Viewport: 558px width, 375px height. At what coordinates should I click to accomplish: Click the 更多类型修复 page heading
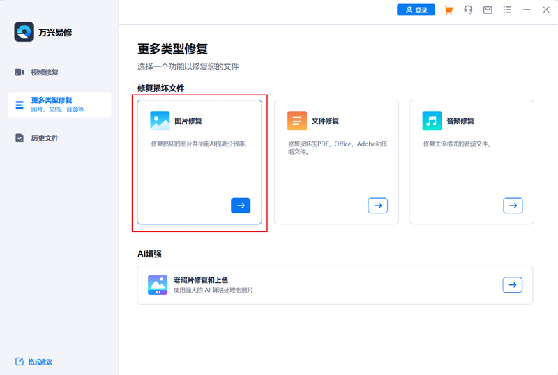[172, 49]
